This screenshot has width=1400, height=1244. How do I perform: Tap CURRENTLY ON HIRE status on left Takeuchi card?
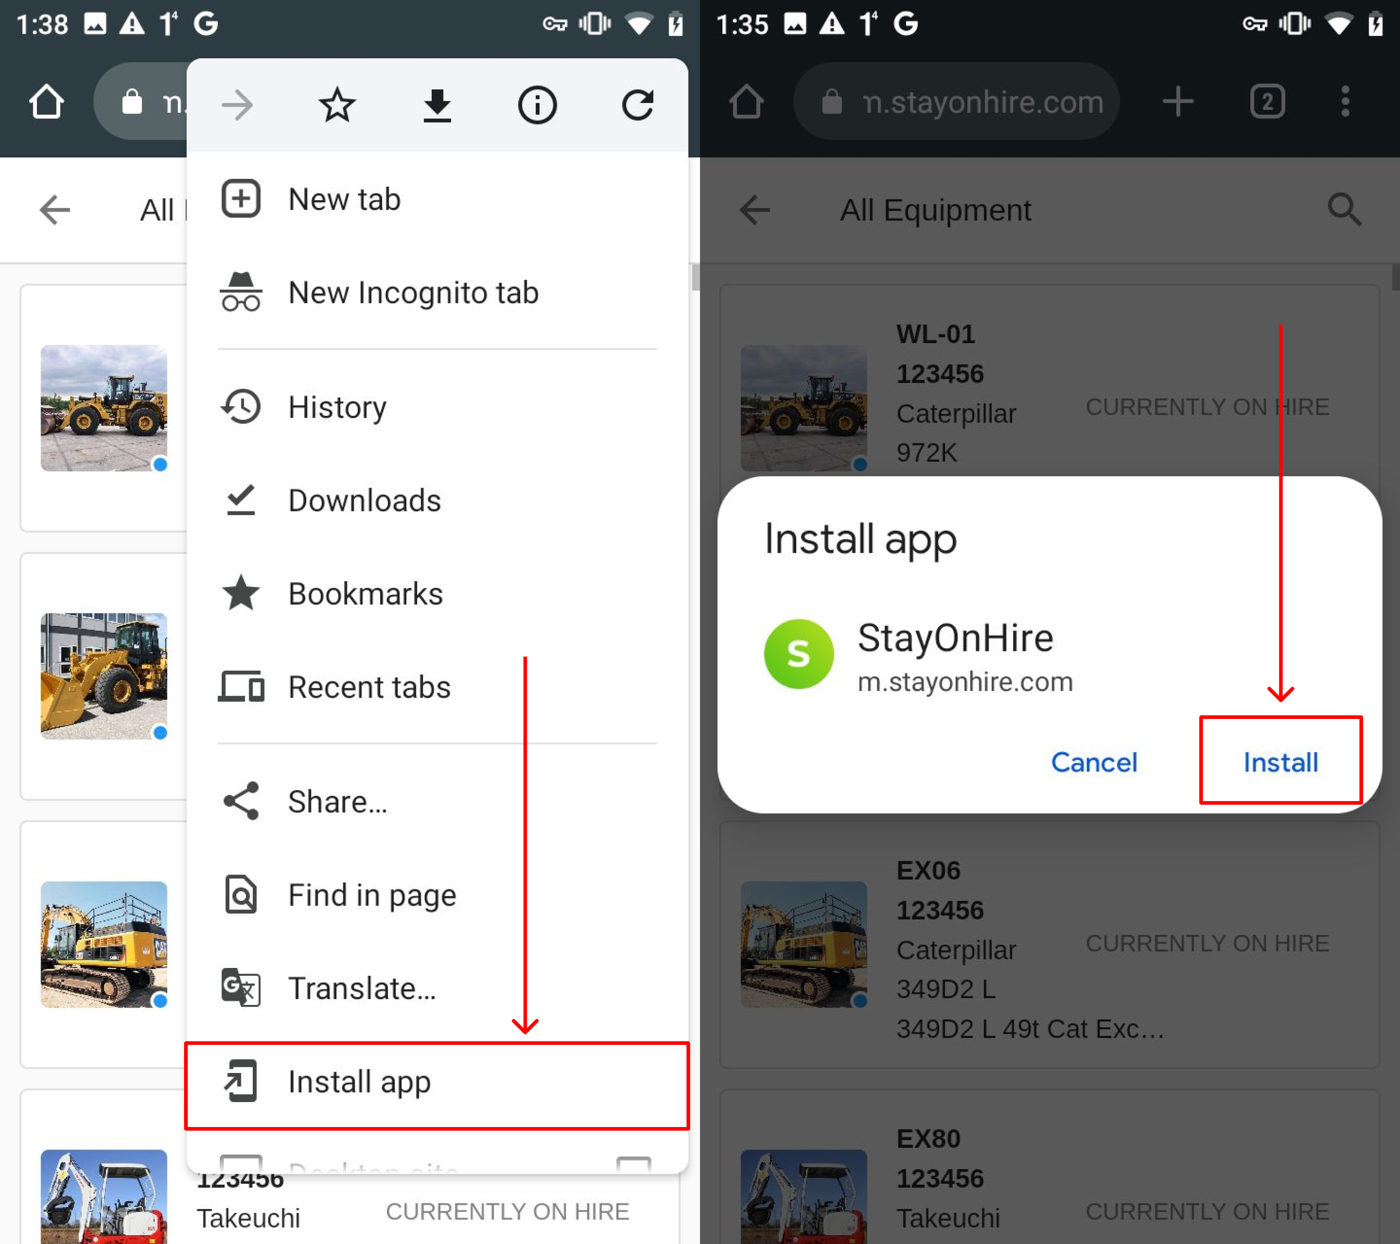(x=507, y=1212)
